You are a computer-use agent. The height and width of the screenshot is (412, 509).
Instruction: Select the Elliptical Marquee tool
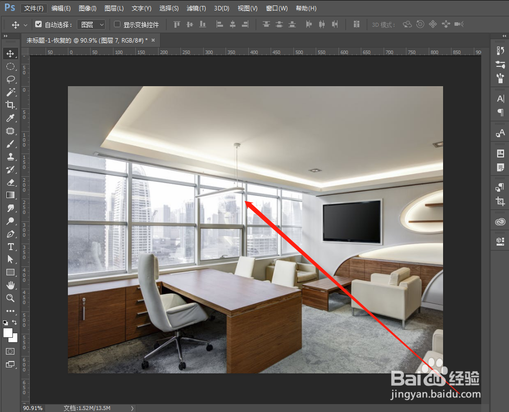point(10,66)
